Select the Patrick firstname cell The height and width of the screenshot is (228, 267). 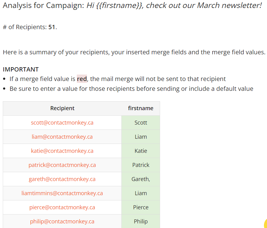pos(141,165)
